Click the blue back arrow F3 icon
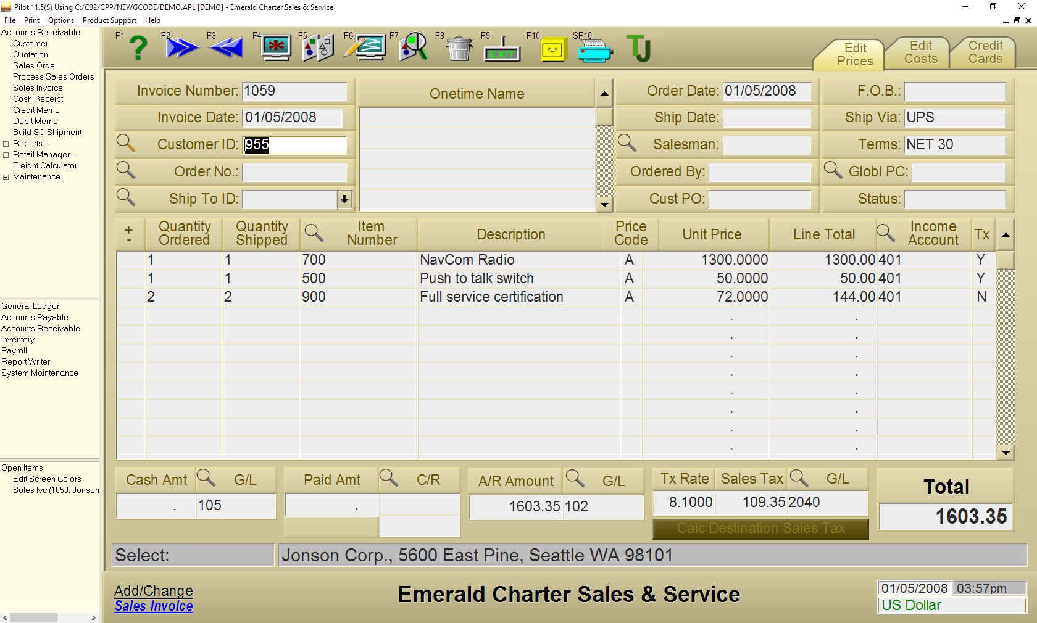Screen dimensions: 1037x623 point(227,47)
